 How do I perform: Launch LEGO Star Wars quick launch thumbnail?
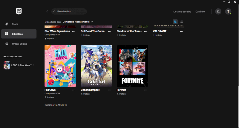point(7,65)
